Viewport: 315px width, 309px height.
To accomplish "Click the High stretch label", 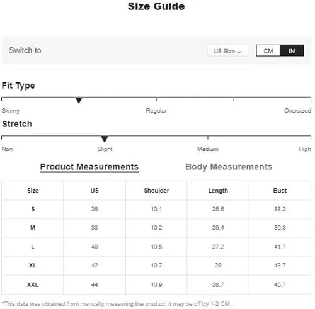I will (305, 149).
